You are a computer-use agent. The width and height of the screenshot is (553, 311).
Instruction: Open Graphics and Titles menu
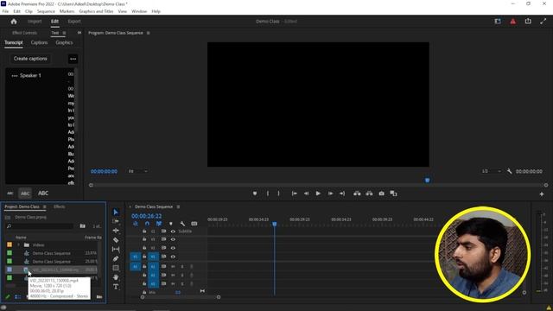pos(96,11)
